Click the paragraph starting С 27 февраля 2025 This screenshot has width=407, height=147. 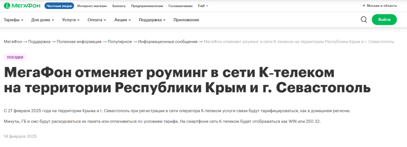[x=177, y=111]
